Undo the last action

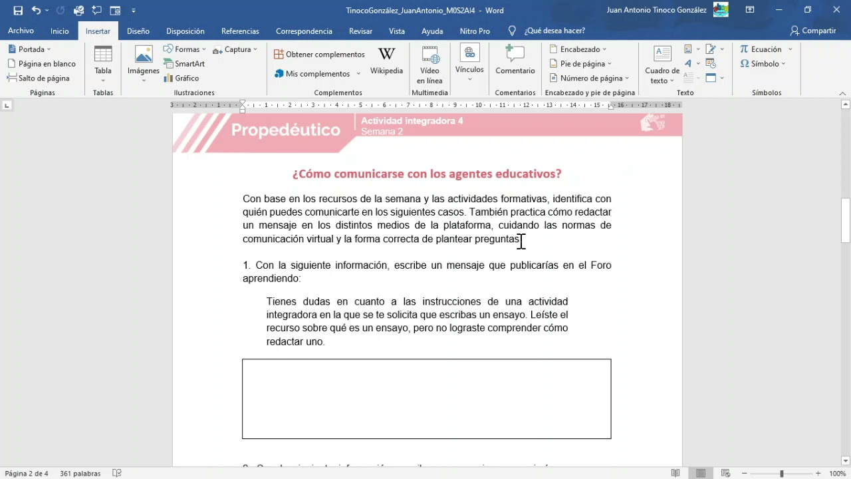tap(36, 10)
